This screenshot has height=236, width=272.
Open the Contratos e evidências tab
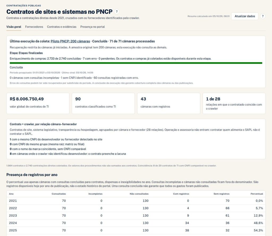pos(62,27)
